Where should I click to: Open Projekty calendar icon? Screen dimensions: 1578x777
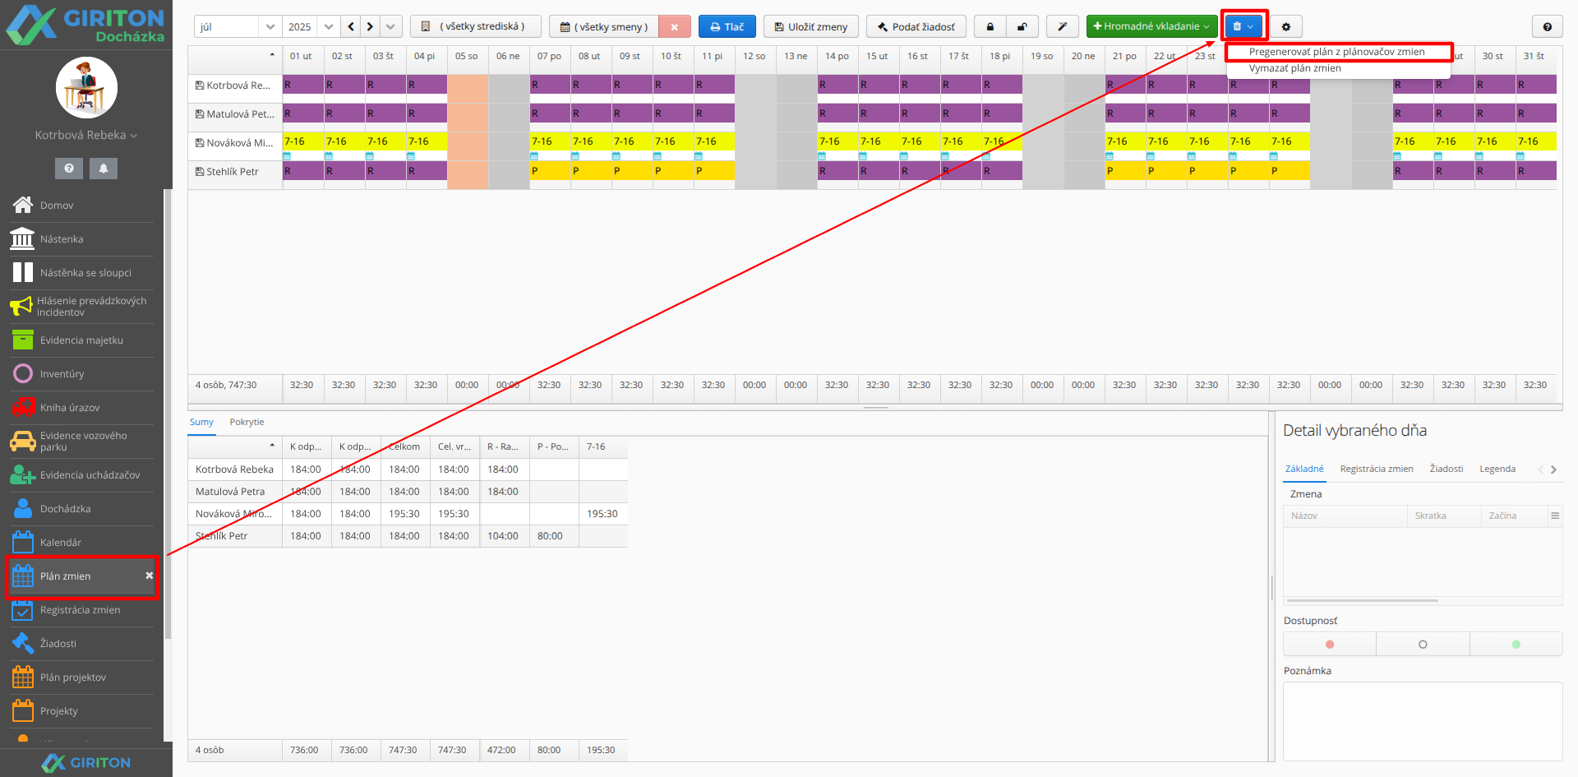23,710
